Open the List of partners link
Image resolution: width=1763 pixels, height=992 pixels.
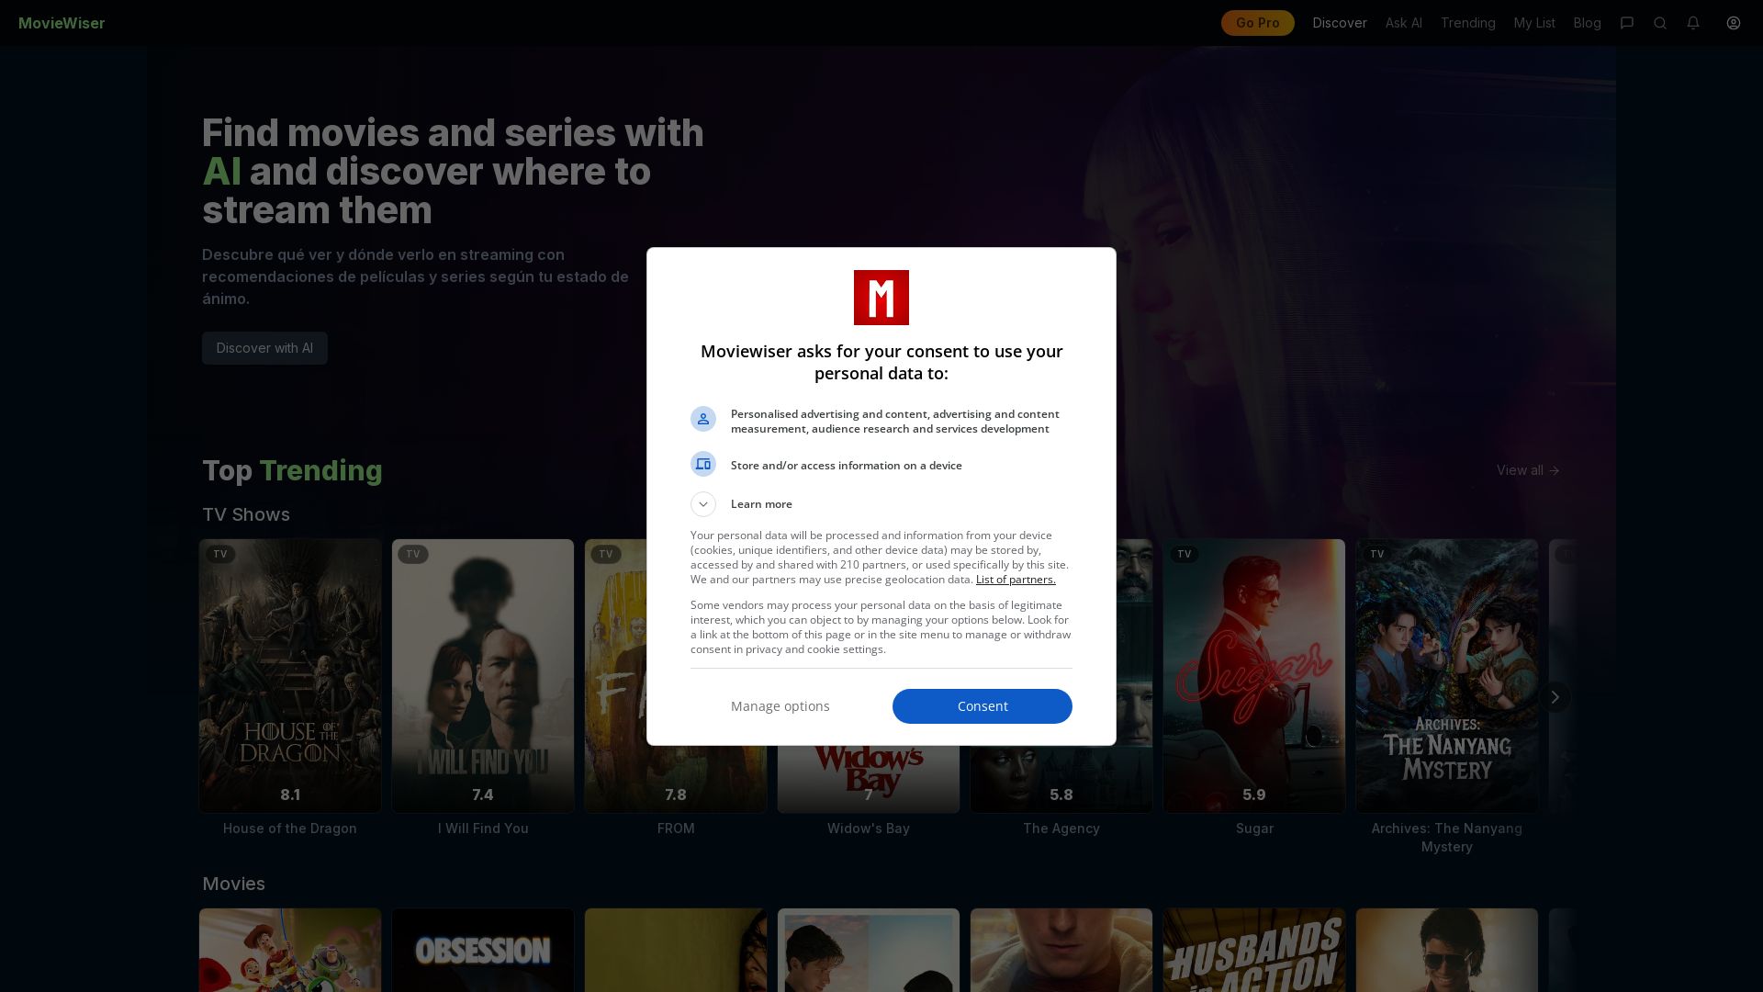[1016, 580]
